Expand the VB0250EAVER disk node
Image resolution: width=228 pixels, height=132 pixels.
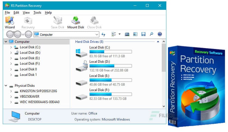pyautogui.click(x=11, y=97)
